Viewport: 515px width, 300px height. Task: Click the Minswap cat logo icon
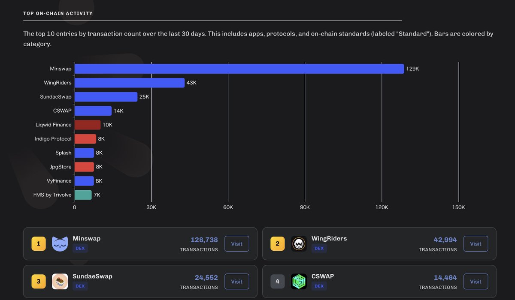(x=60, y=244)
